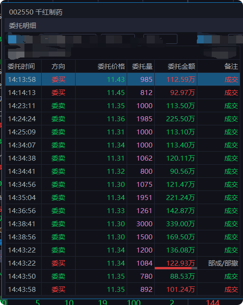Click the 部成/部撤 remark cell
The width and height of the screenshot is (243, 305).
click(223, 263)
